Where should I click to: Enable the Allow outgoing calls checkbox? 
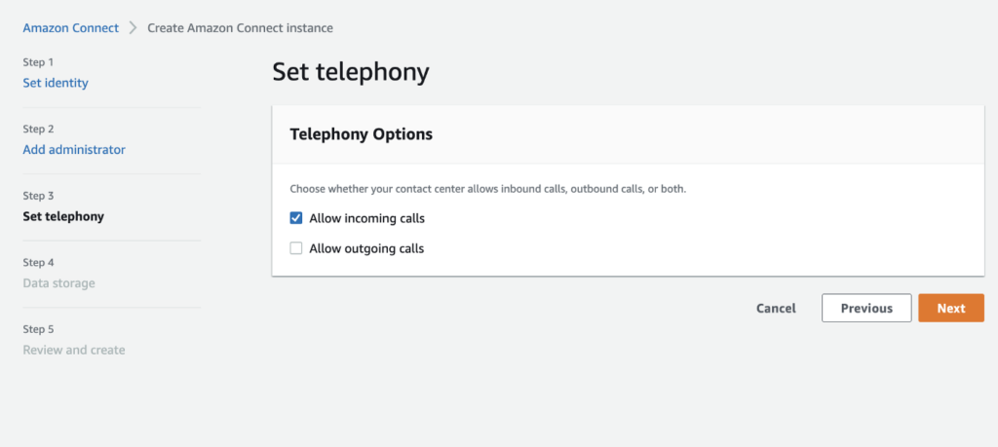[x=296, y=248]
